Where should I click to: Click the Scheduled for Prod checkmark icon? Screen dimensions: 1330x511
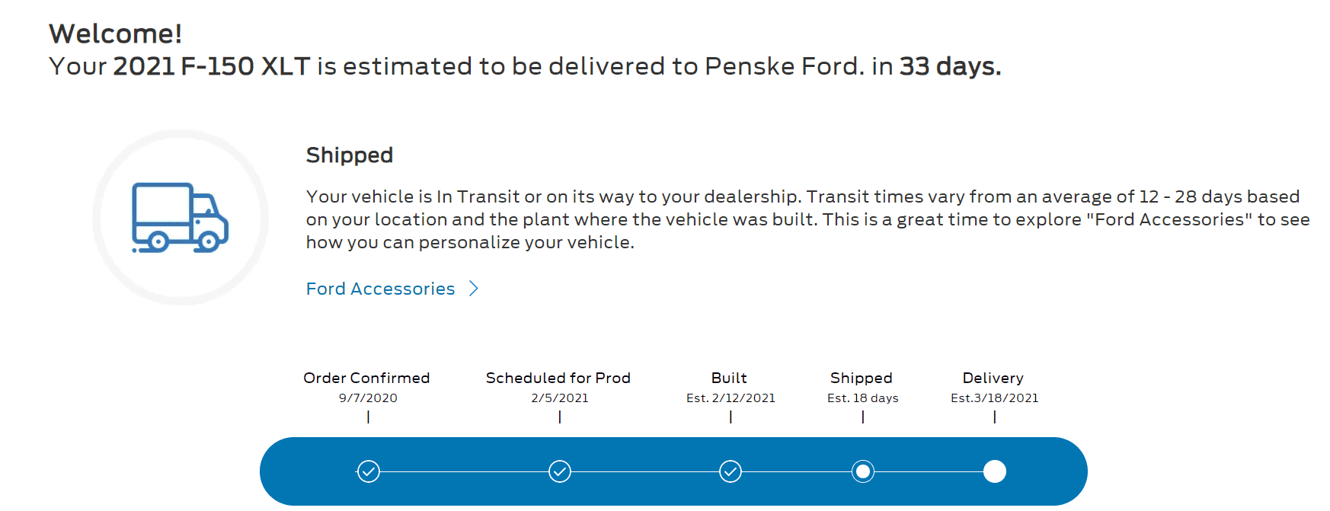coord(560,471)
